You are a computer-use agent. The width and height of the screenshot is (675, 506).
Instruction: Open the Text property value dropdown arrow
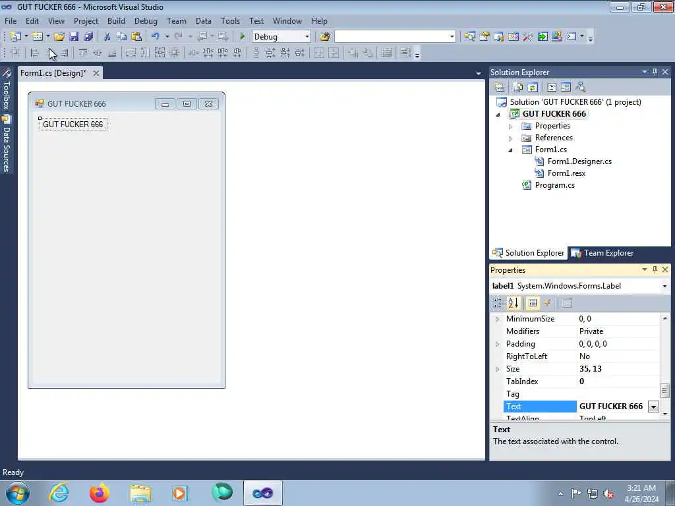coord(653,407)
